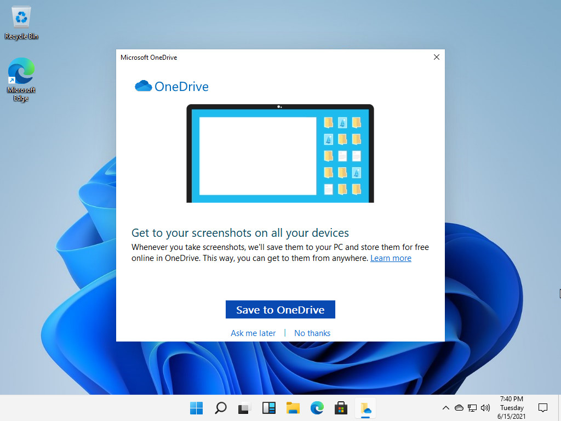
Task: Open the volume speaker tray icon
Action: 485,408
